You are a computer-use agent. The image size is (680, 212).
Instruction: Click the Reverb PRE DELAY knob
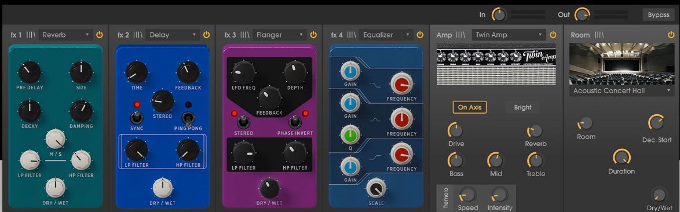coord(30,72)
